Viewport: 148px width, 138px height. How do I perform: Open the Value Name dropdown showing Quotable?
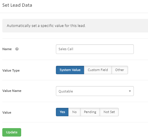point(95,91)
